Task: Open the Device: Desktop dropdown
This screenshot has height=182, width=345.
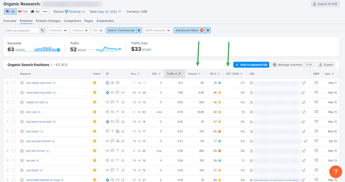Action: 75,11
